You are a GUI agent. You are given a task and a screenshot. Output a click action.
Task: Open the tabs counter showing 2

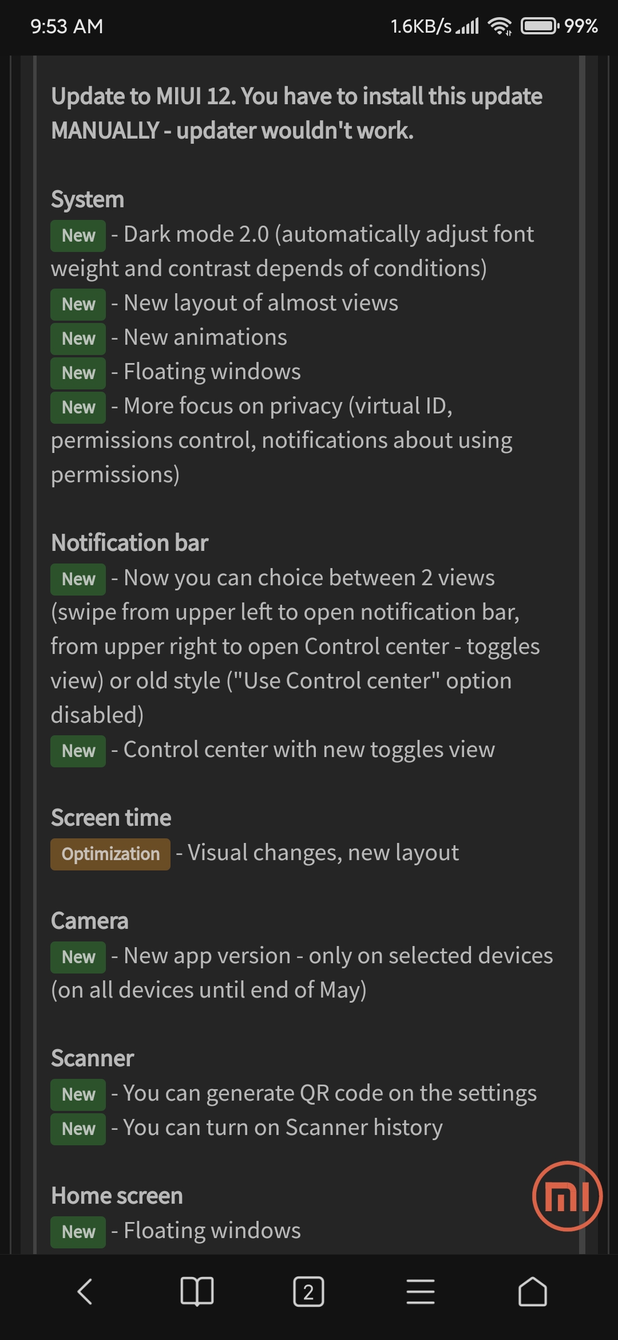coord(308,1292)
